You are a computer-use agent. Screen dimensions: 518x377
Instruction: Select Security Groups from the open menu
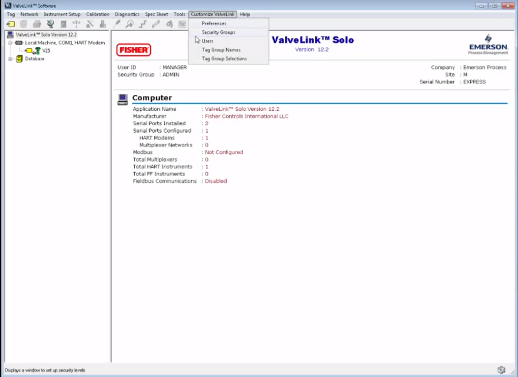pyautogui.click(x=218, y=32)
